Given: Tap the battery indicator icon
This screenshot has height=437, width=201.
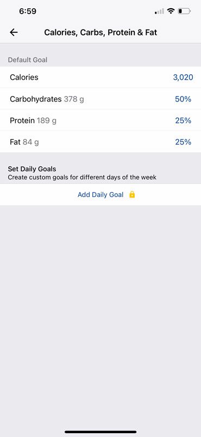Looking at the screenshot, I should [x=184, y=11].
